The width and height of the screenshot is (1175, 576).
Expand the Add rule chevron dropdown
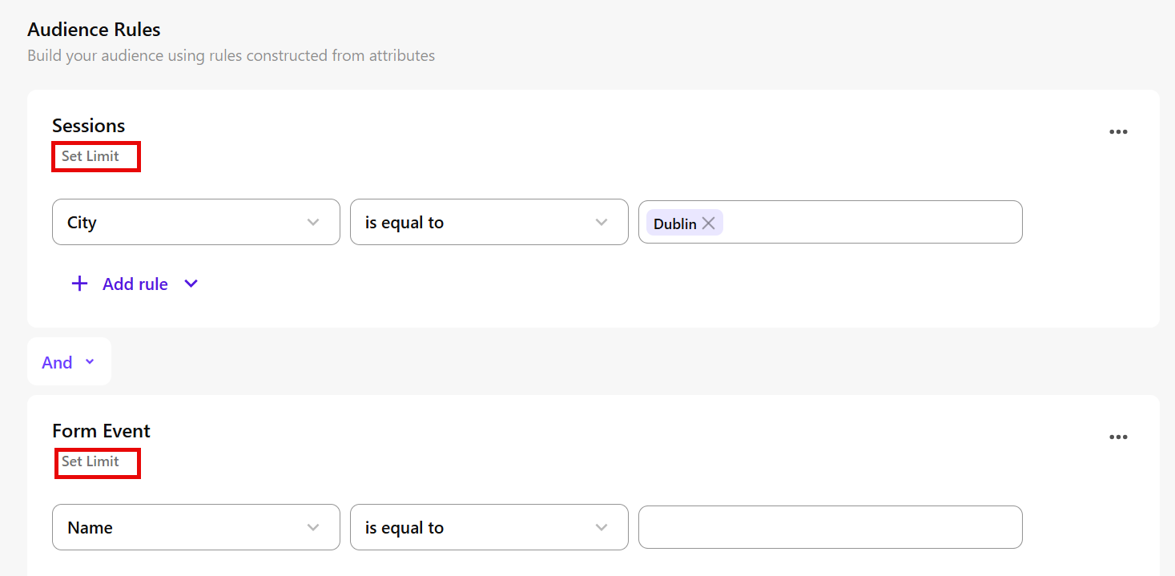point(191,284)
